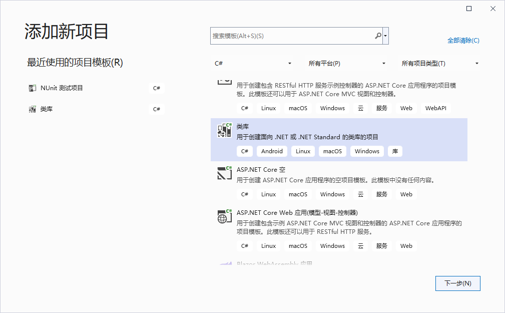505x313 pixels.
Task: Click the 类库 template icon in main list
Action: click(x=225, y=130)
